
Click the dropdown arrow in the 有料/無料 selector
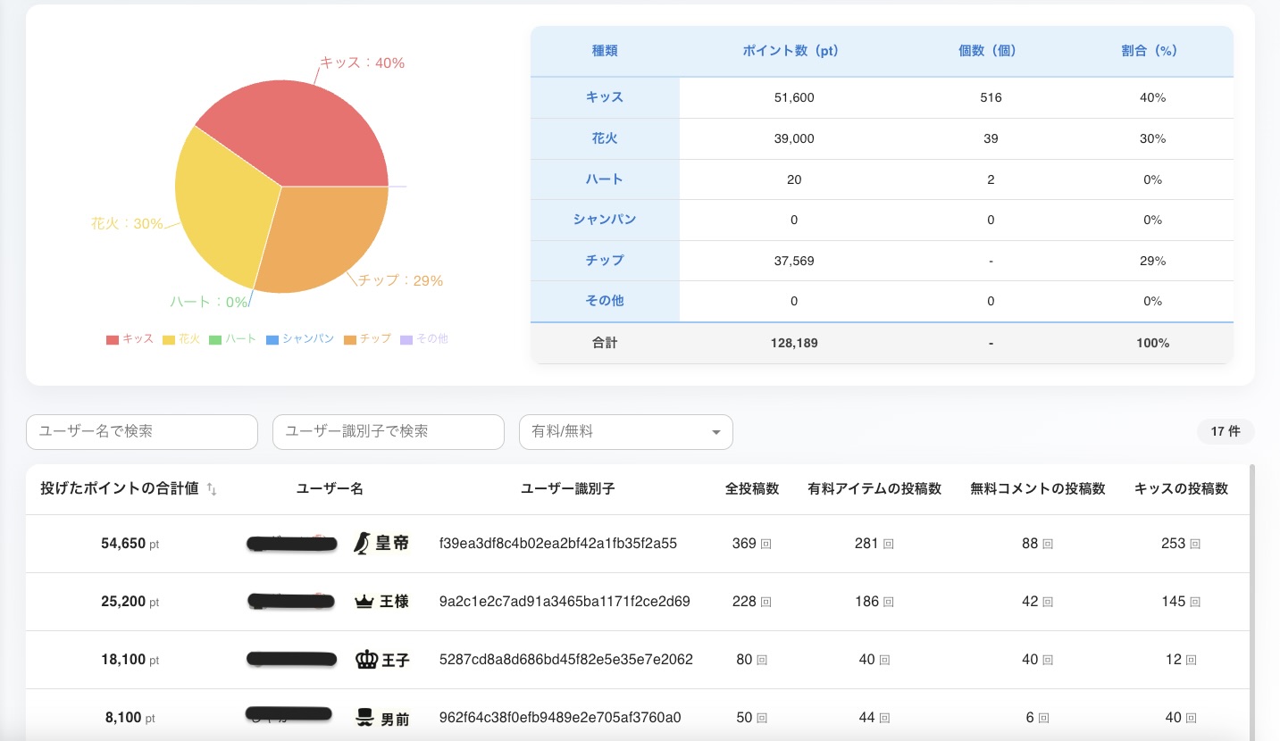point(715,431)
